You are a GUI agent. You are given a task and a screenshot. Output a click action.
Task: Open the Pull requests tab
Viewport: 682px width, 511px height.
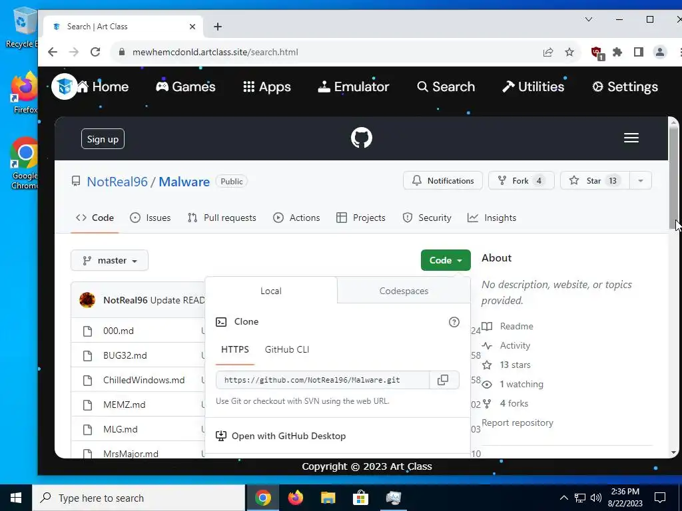click(222, 218)
